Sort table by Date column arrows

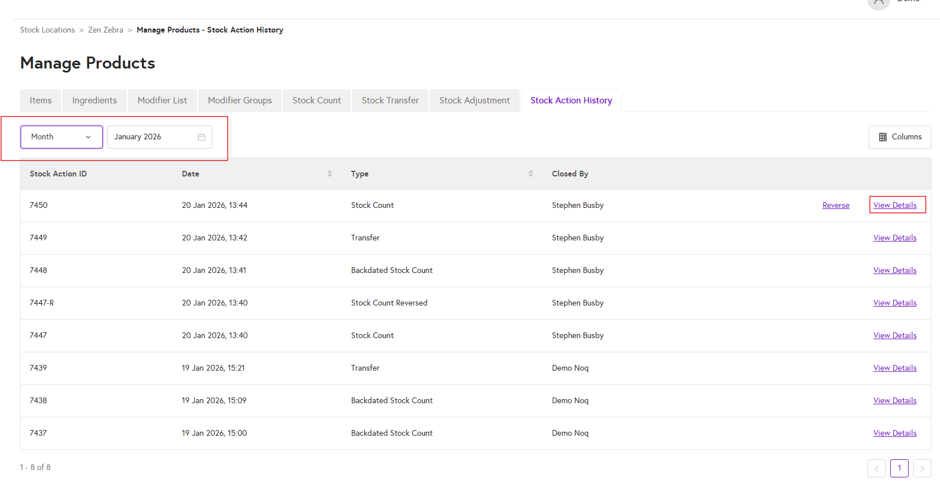tap(330, 174)
